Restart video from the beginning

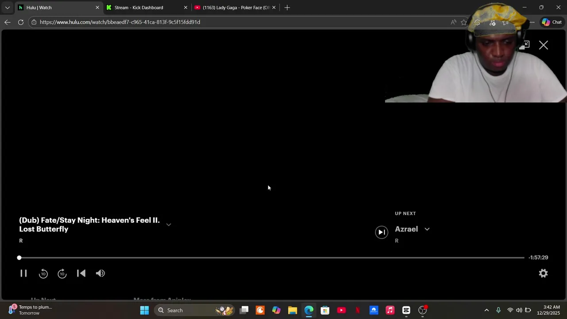(x=81, y=273)
